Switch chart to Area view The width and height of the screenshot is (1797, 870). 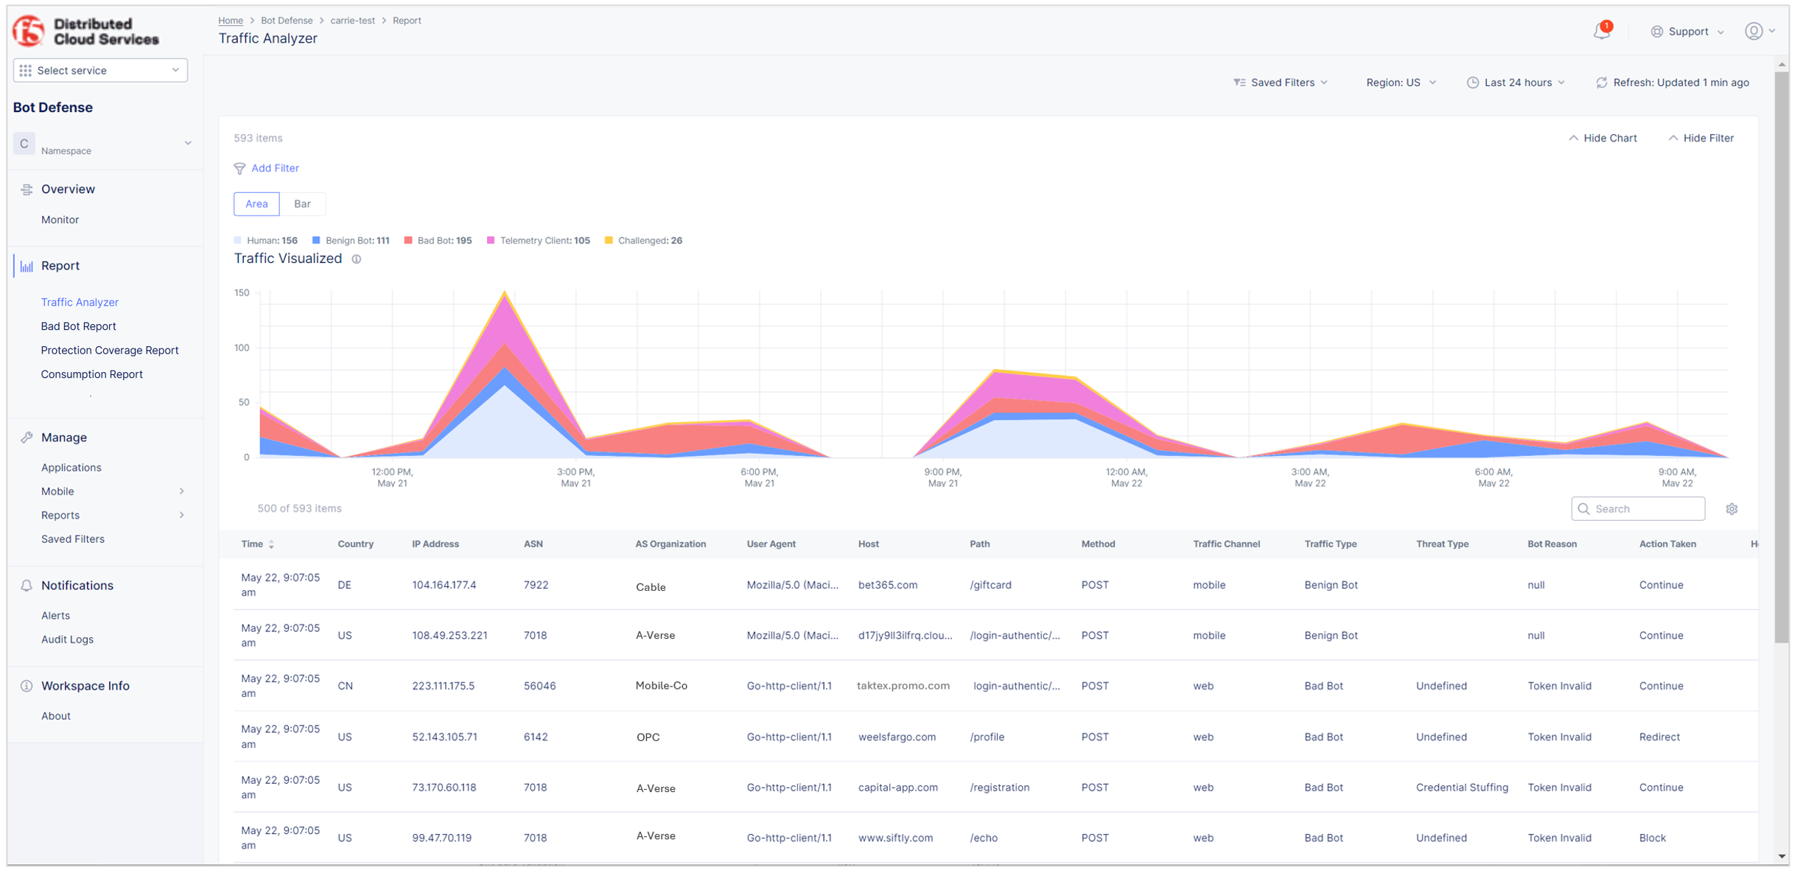click(256, 204)
